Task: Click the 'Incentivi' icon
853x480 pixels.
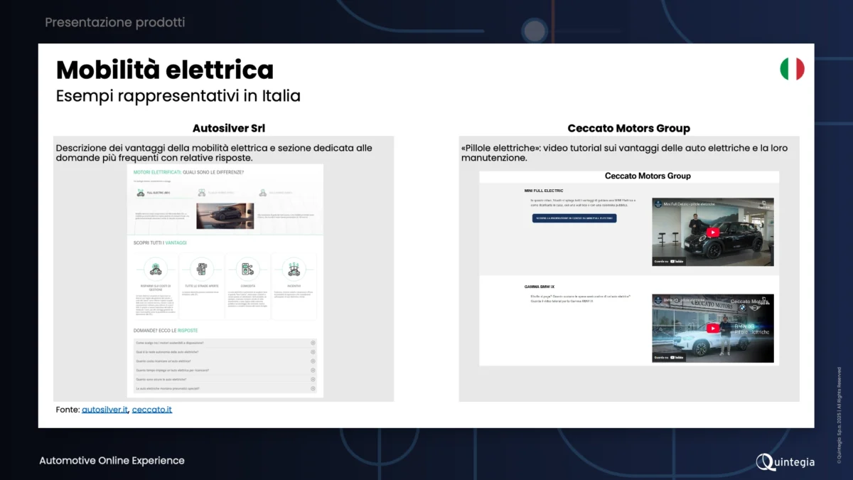Action: (x=293, y=269)
